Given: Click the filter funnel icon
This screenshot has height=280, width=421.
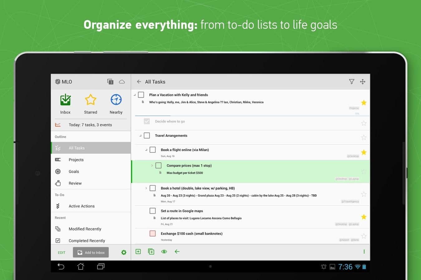Looking at the screenshot, I should click(x=351, y=82).
